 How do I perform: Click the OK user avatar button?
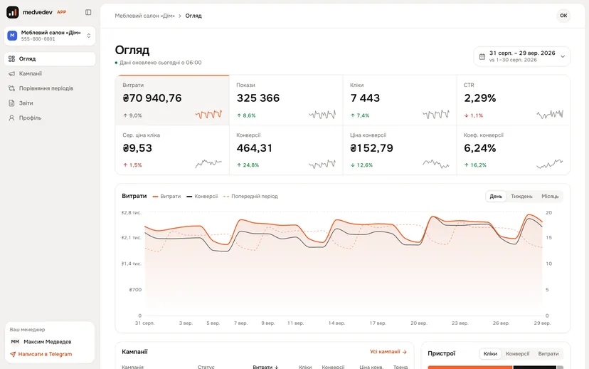(x=563, y=16)
